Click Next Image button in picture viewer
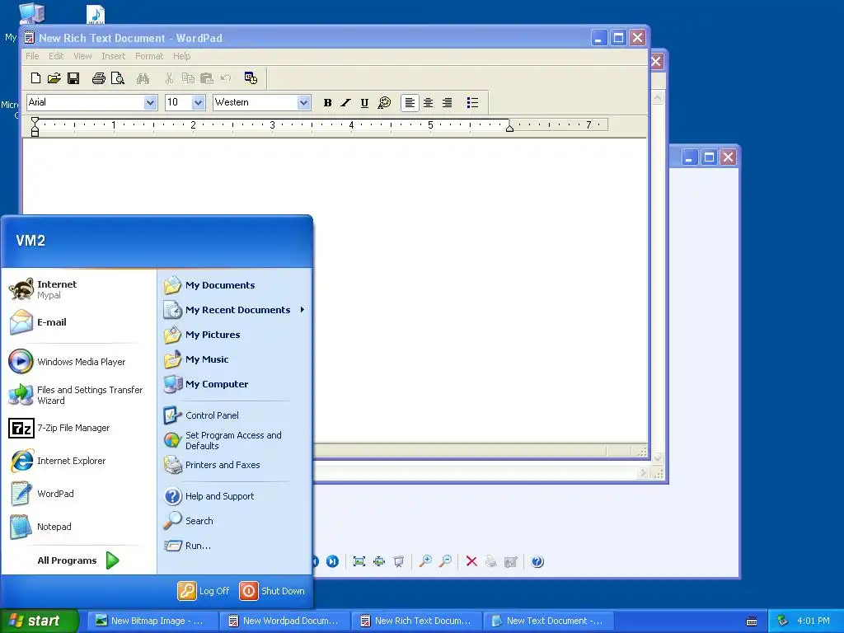 tap(332, 562)
